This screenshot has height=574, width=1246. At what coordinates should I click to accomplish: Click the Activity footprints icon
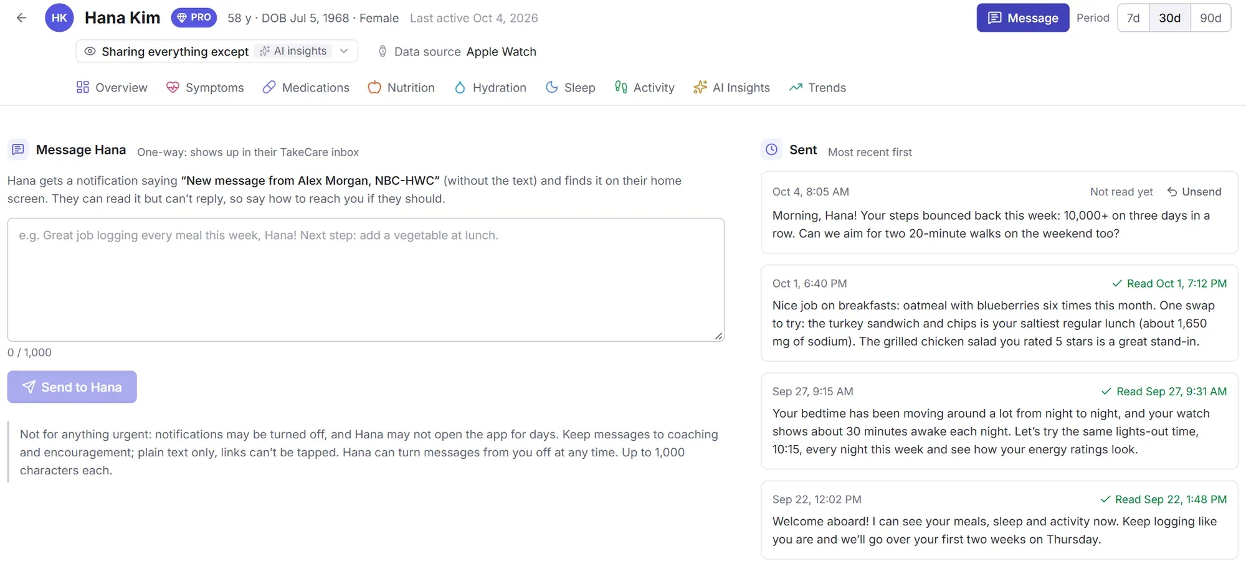pos(621,87)
